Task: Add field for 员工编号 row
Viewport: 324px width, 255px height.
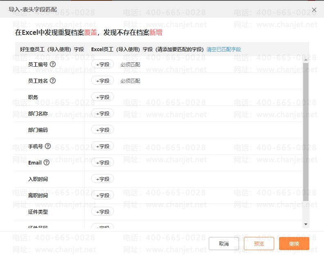Action: 103,64
